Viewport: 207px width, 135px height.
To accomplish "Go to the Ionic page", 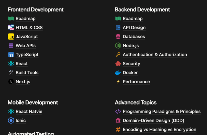I will point(21,120).
